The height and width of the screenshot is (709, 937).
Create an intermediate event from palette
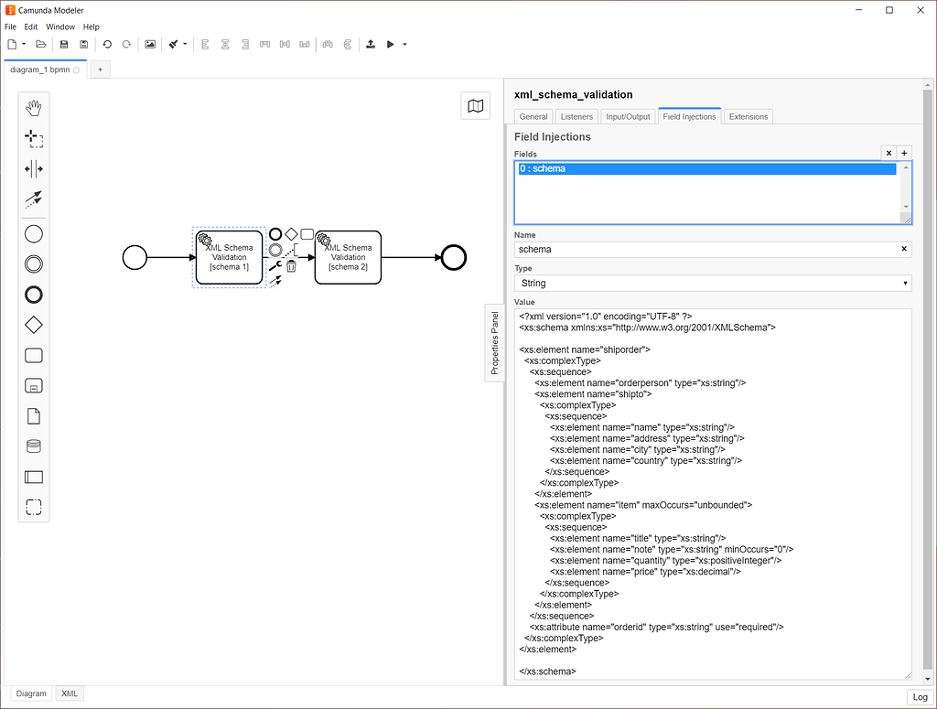[x=34, y=264]
